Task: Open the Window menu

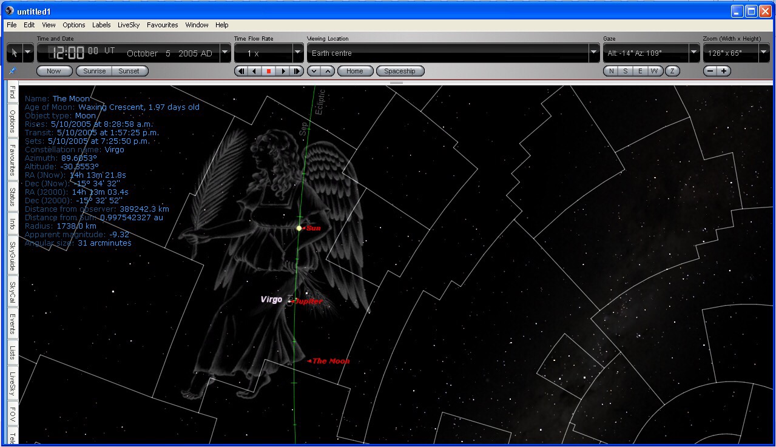Action: point(197,25)
